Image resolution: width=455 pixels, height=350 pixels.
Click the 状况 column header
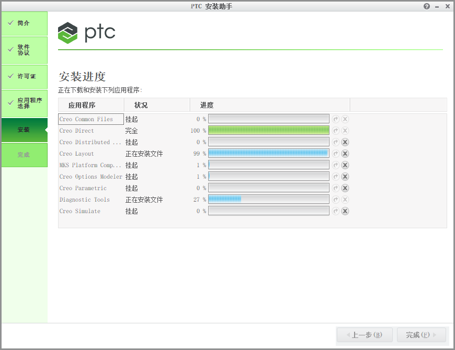click(x=157, y=105)
